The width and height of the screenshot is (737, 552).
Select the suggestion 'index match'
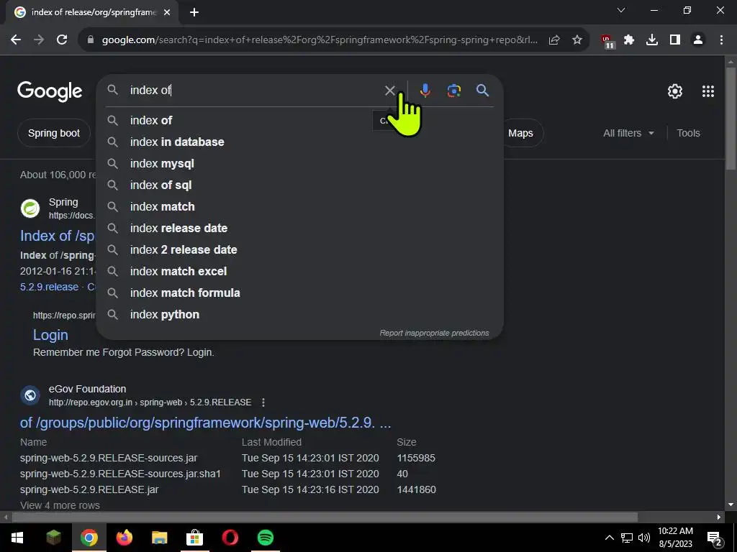click(x=299, y=206)
